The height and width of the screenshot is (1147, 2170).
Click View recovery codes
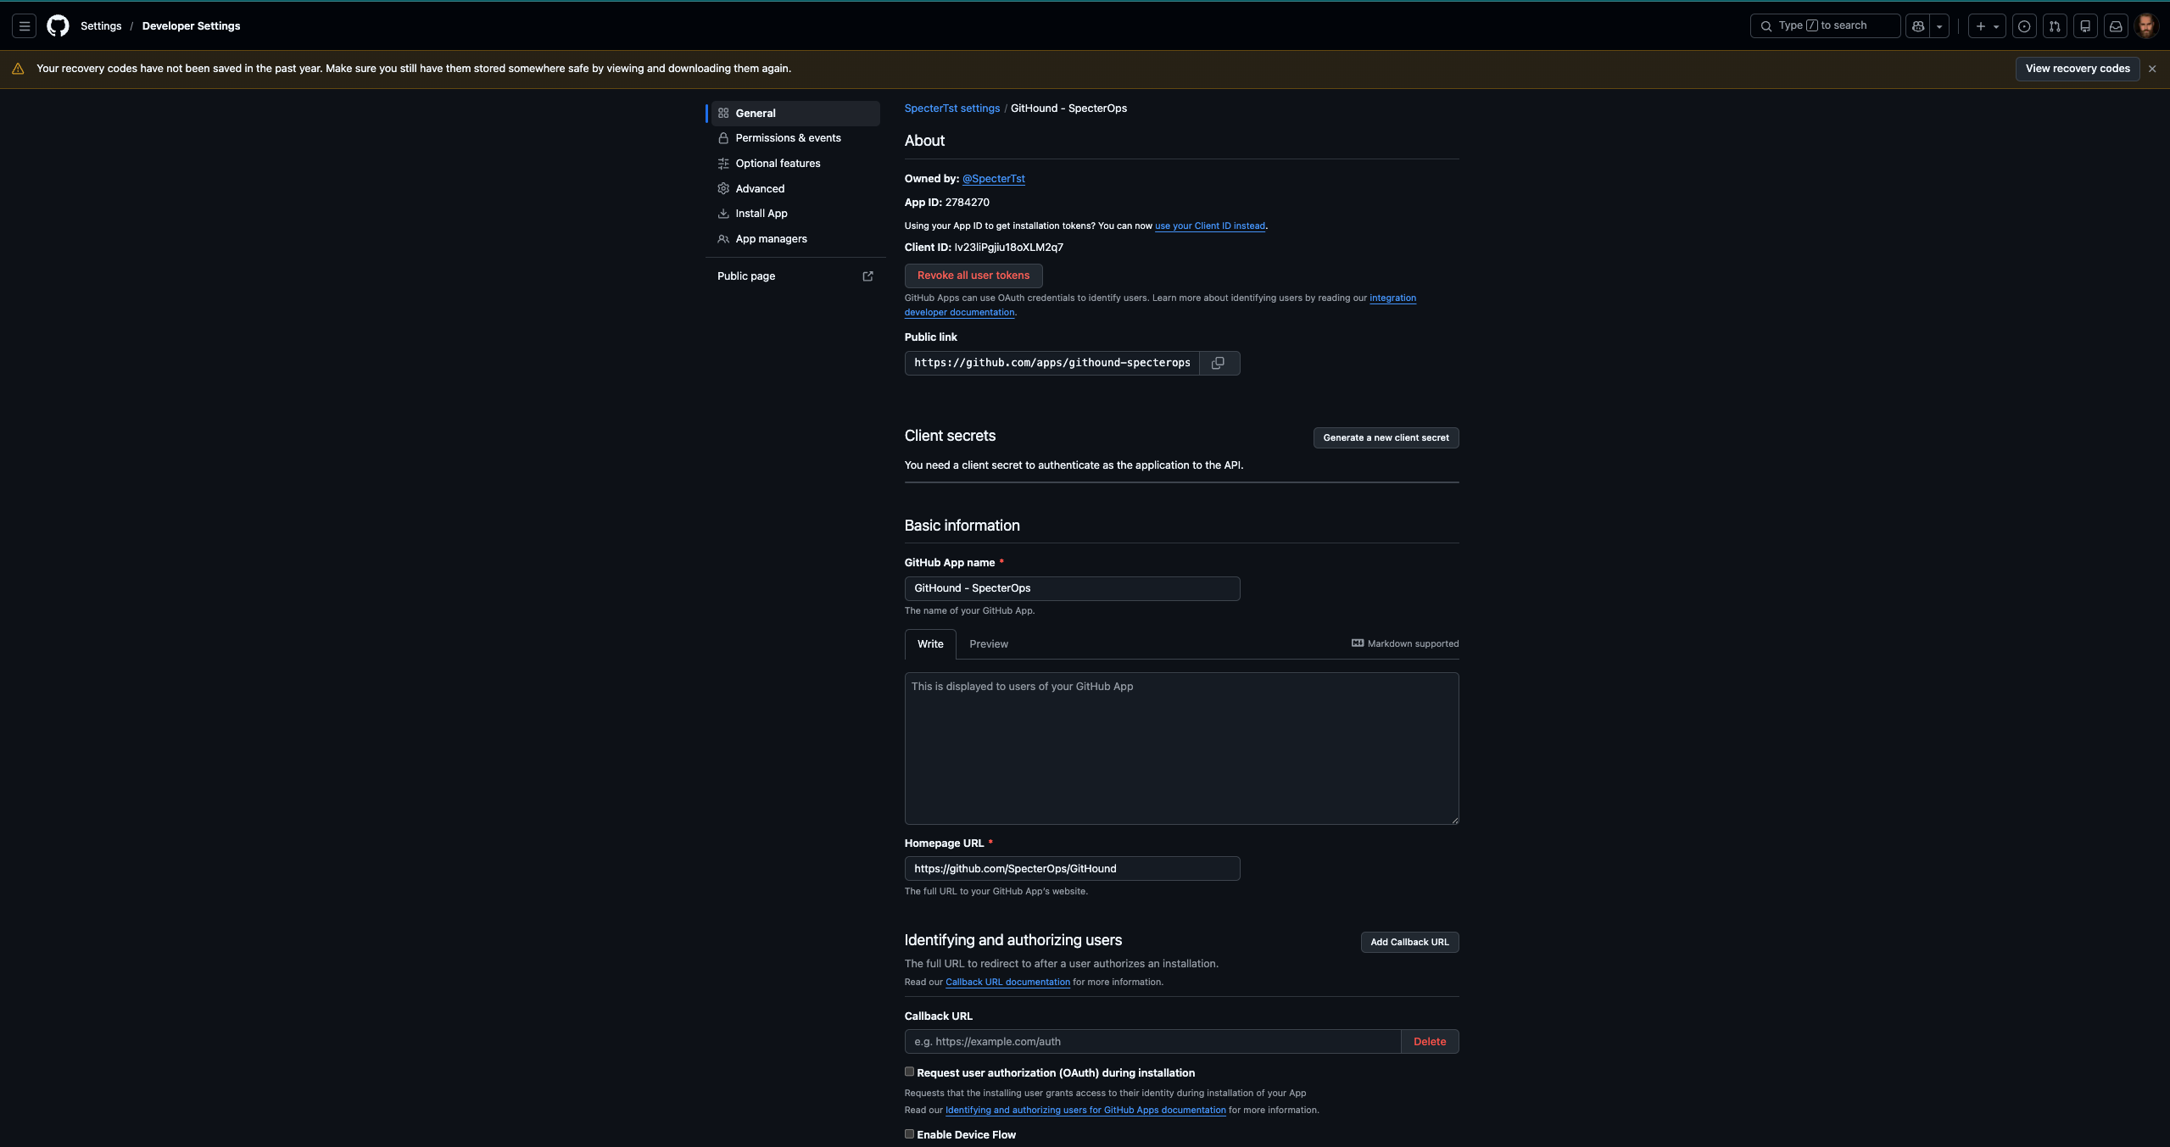pyautogui.click(x=2077, y=69)
